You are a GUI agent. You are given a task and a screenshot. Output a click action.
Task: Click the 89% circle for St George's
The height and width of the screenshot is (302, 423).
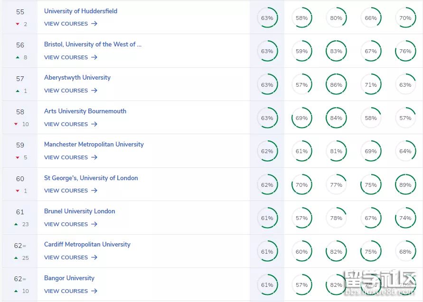point(405,185)
